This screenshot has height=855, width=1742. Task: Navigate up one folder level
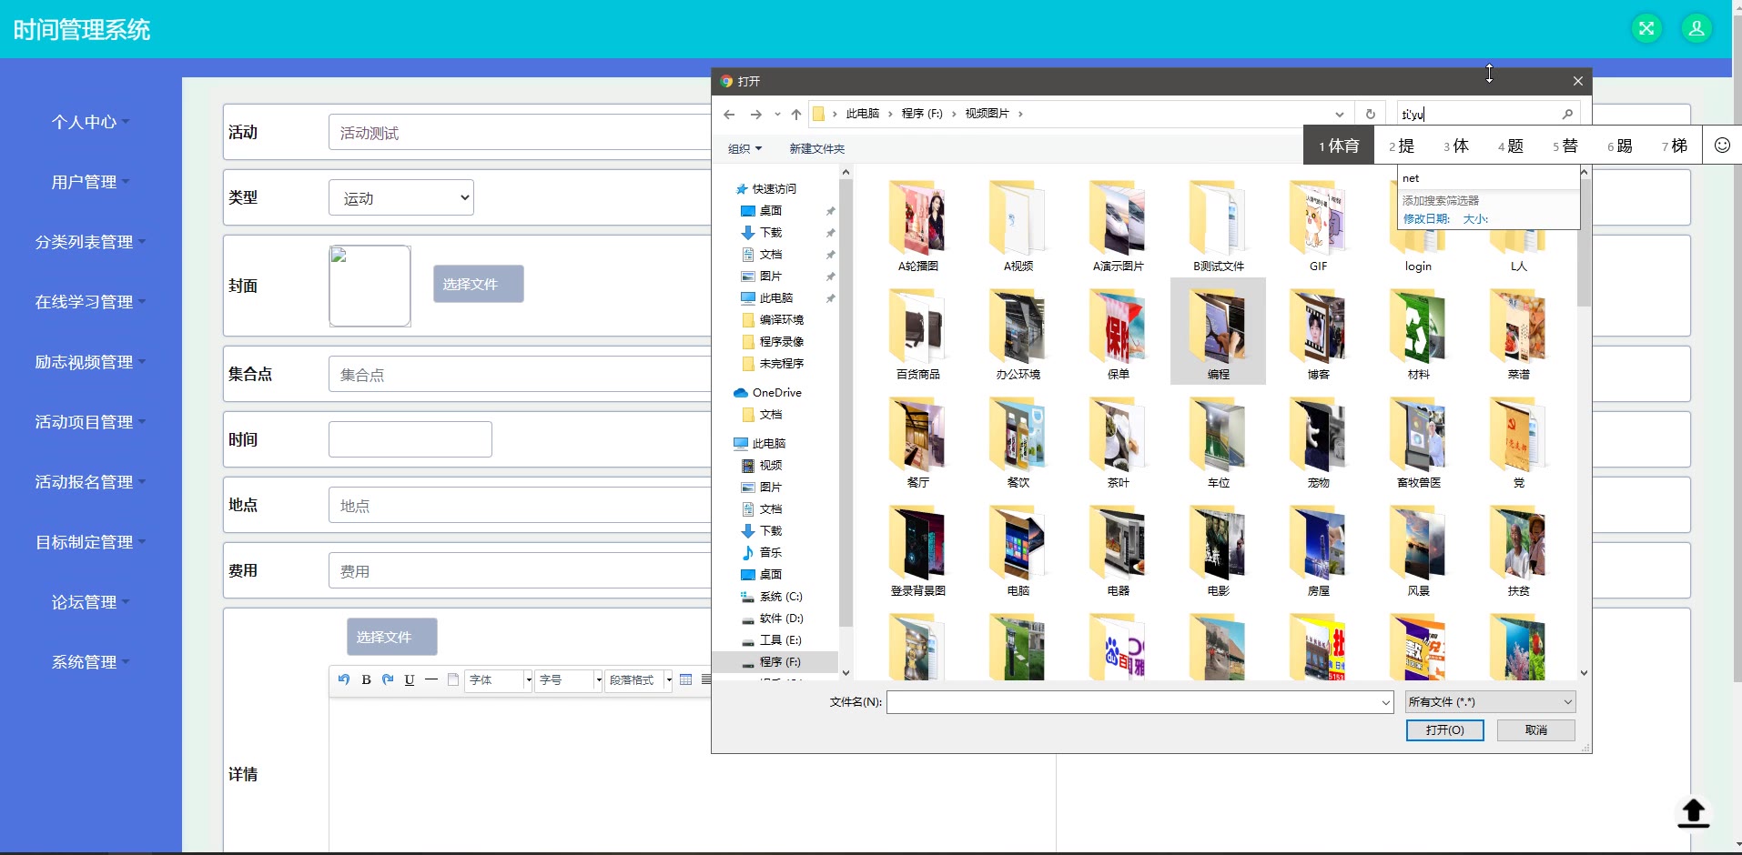point(796,114)
